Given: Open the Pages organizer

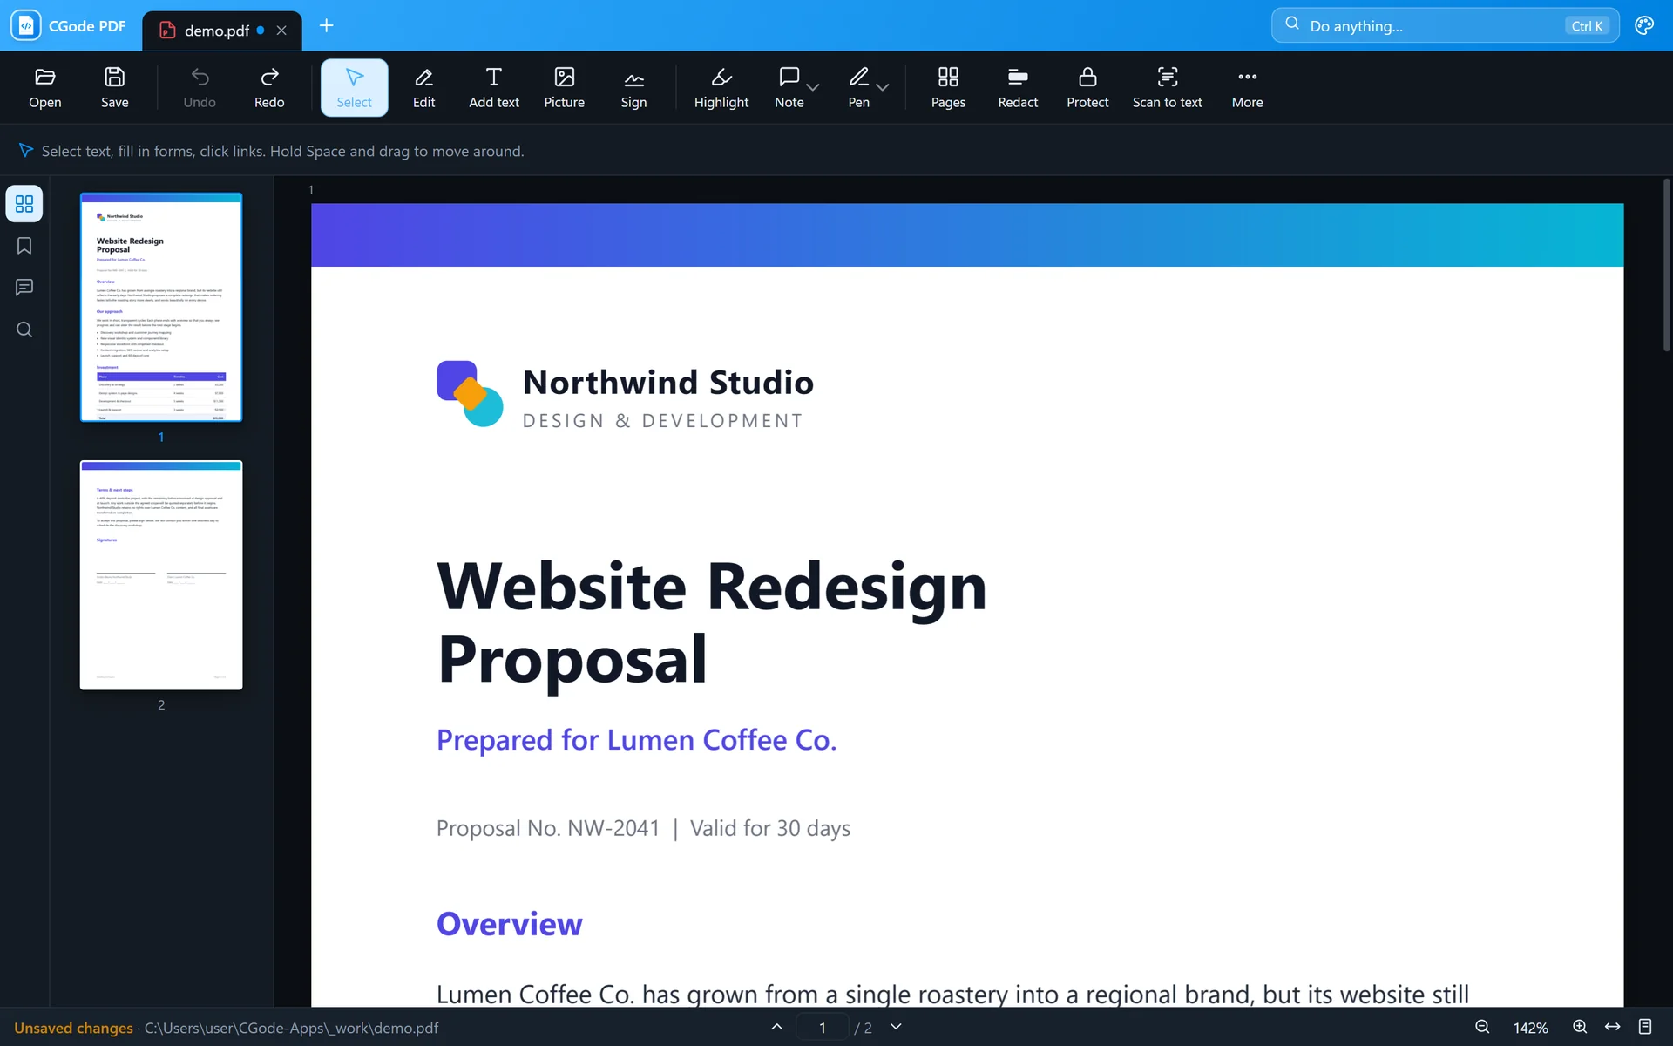Looking at the screenshot, I should click(948, 87).
